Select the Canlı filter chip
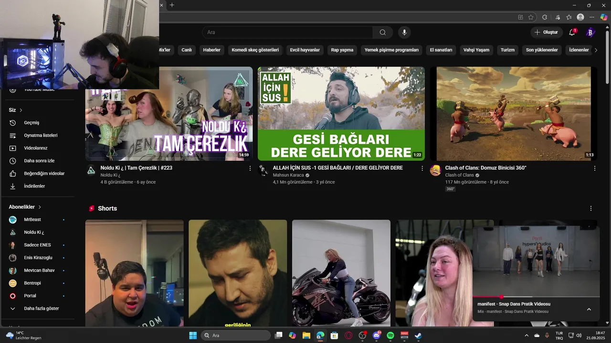The width and height of the screenshot is (611, 343). (x=187, y=50)
